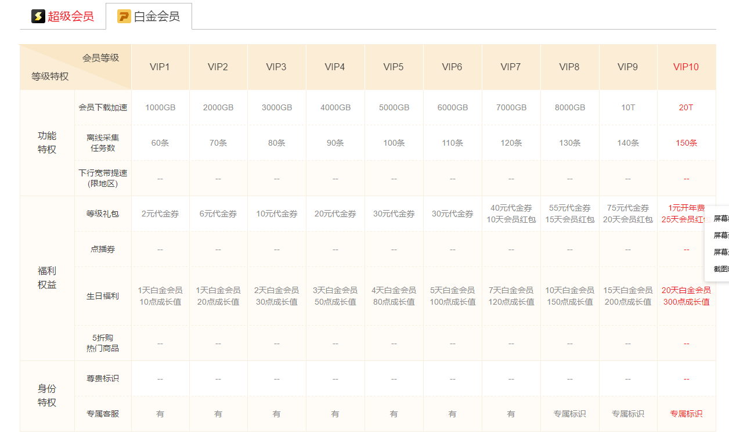729x437 pixels.
Task: Select the 福利权益 category cell
Action: pyautogui.click(x=47, y=278)
